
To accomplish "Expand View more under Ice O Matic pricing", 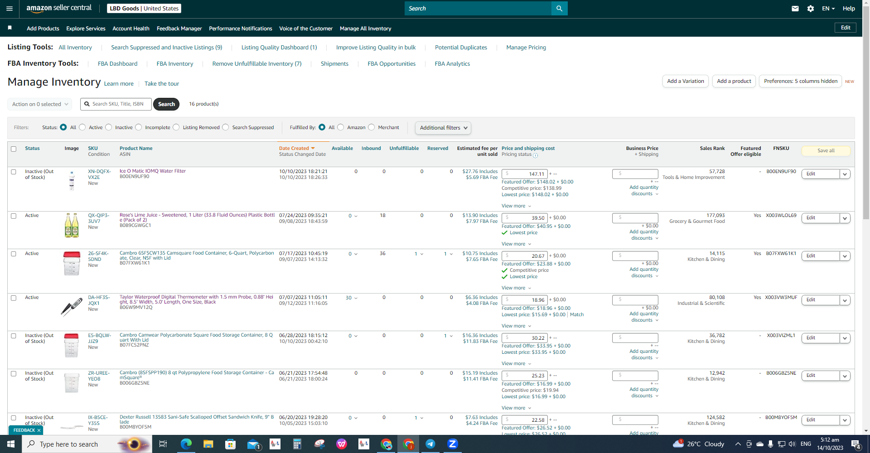I will tap(517, 206).
